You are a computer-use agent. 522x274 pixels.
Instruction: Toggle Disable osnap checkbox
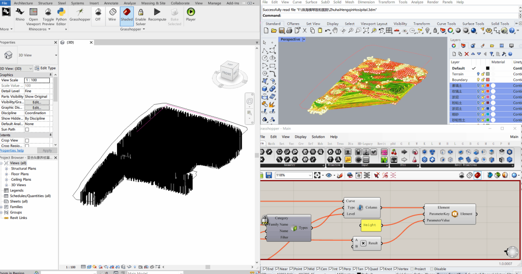pyautogui.click(x=432, y=269)
